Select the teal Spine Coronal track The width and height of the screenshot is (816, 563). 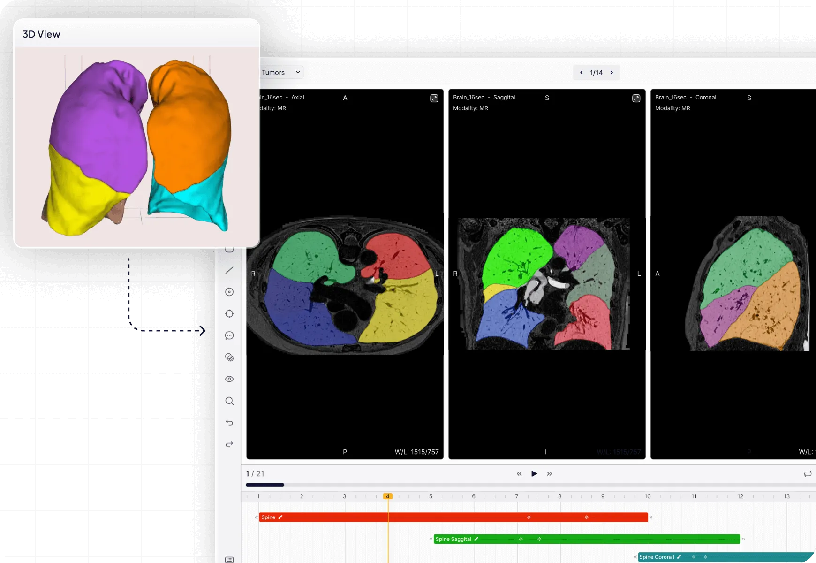[x=726, y=557]
